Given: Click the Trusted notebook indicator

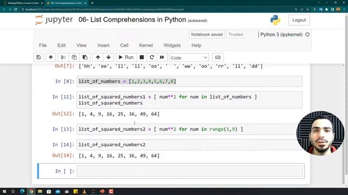Looking at the screenshot, I should (x=235, y=35).
